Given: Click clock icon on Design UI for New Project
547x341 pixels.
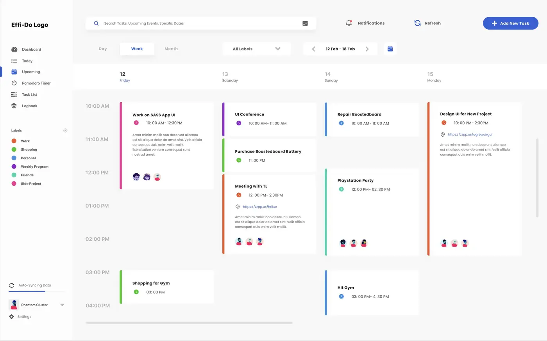Looking at the screenshot, I should 444,123.
